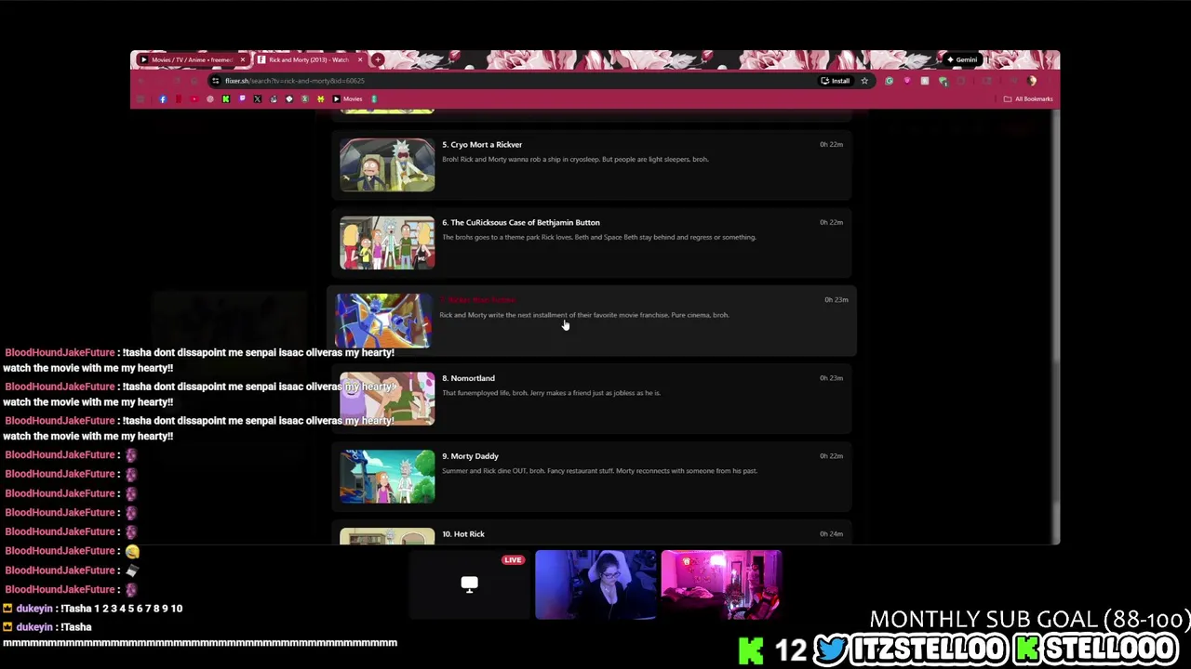
Task: Open episode 6 Bethjamin Button thumbnail
Action: (387, 243)
